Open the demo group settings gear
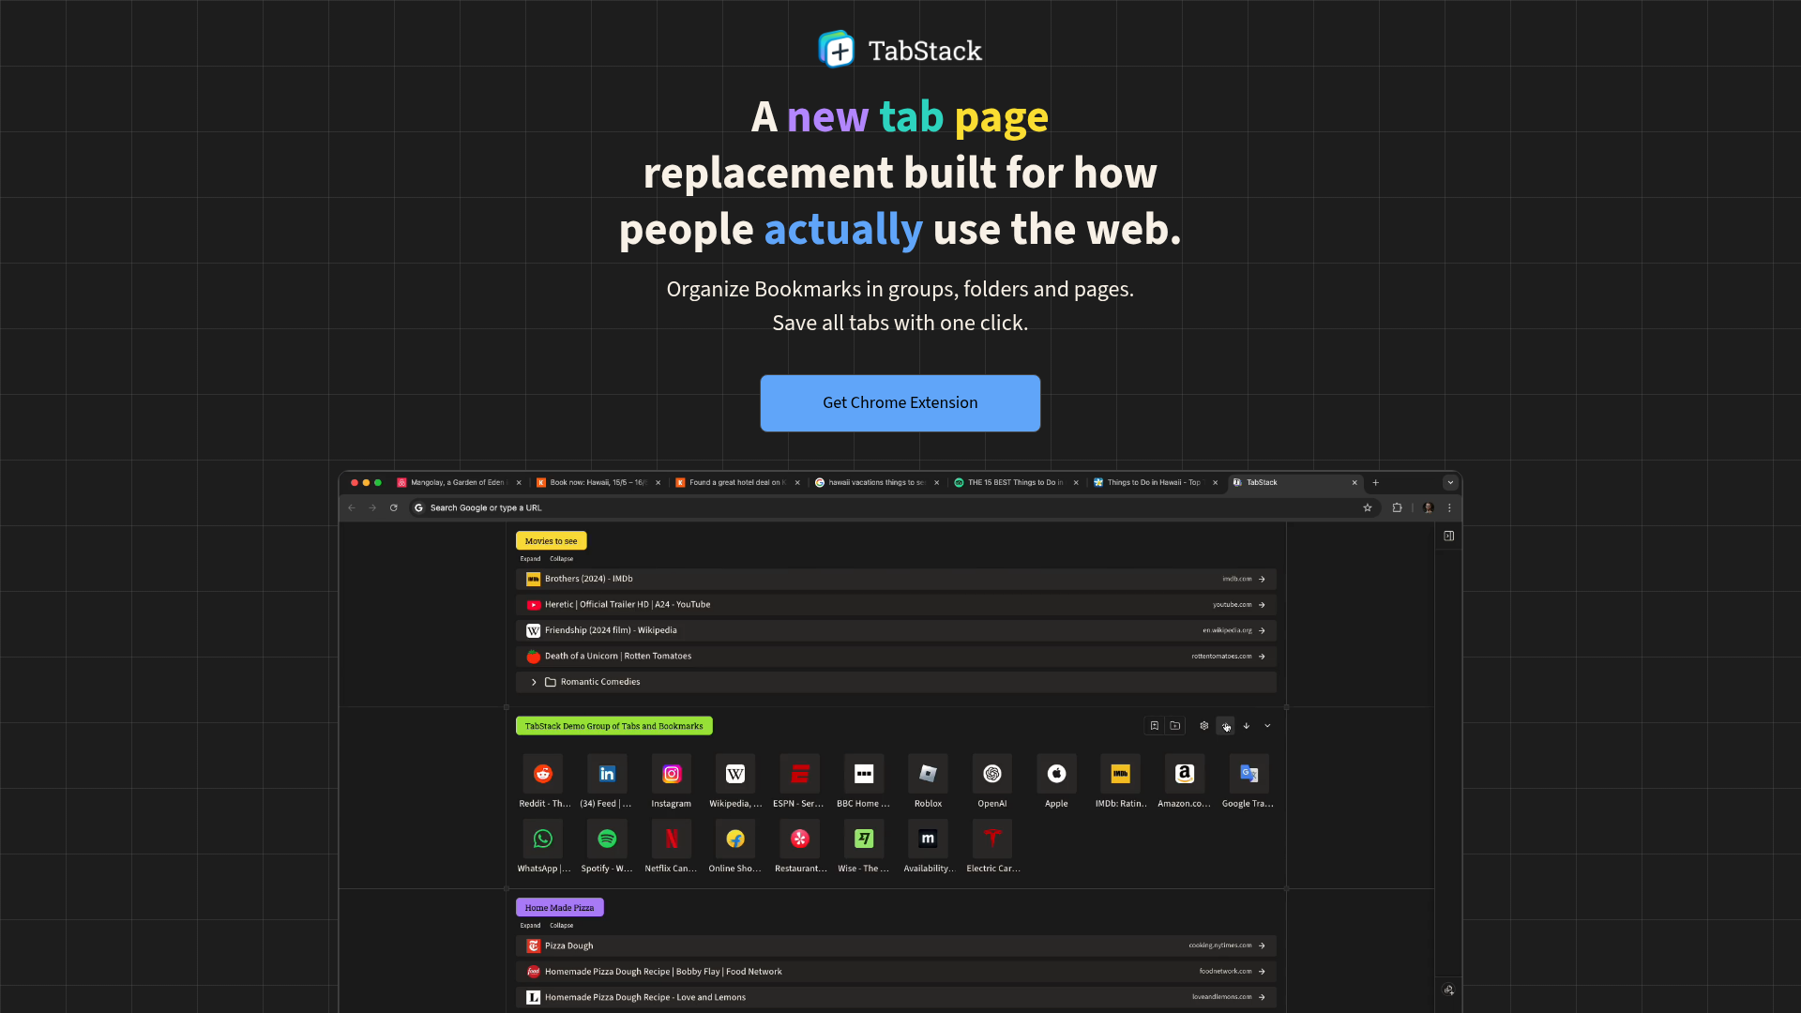The image size is (1801, 1013). pos(1204,726)
